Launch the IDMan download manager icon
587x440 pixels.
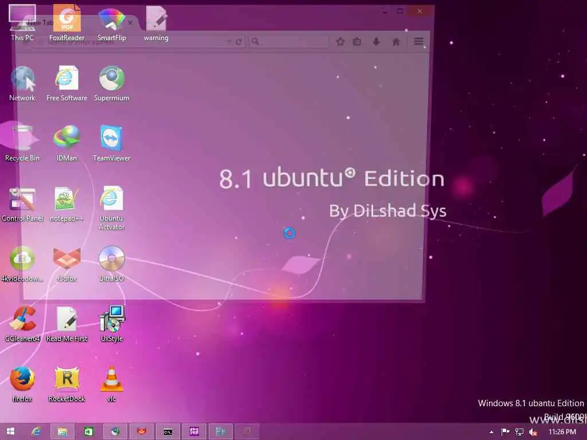pyautogui.click(x=66, y=143)
